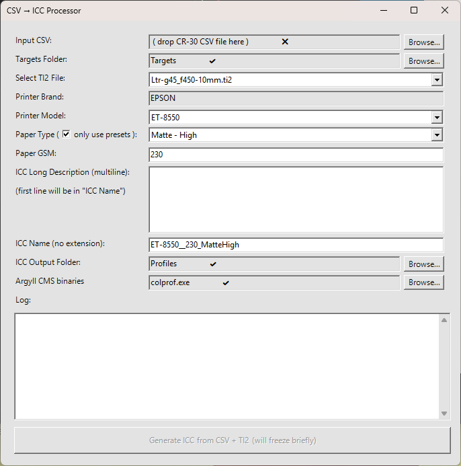Browse for Argyll CMS binaries
The width and height of the screenshot is (461, 466).
click(x=423, y=282)
